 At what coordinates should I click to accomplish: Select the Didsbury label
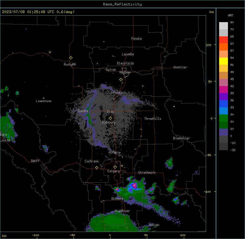(x=109, y=122)
